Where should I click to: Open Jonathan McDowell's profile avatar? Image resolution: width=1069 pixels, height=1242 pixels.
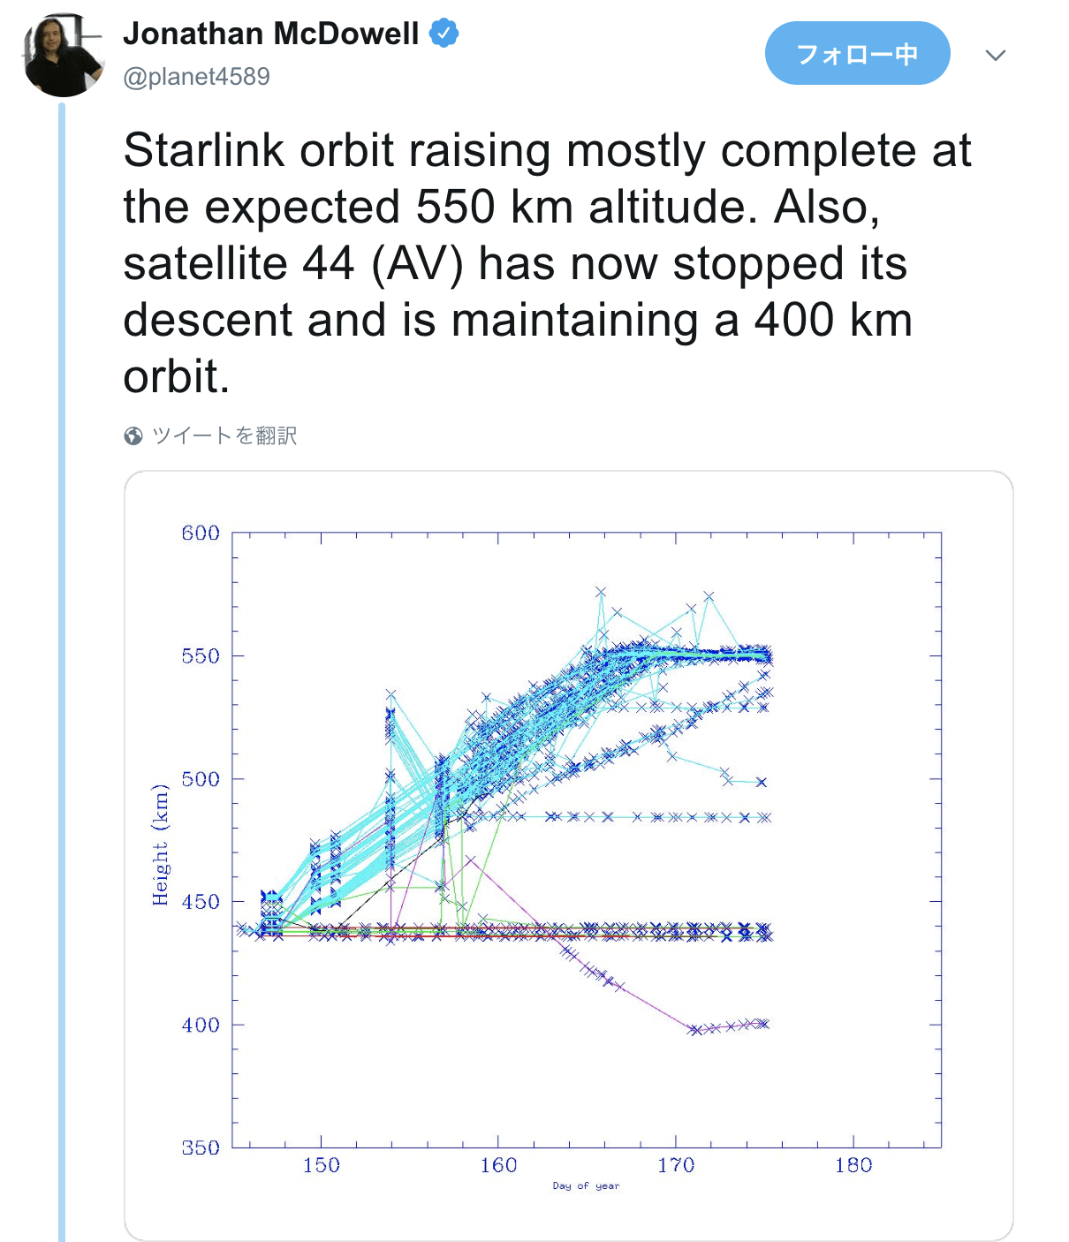(x=62, y=55)
